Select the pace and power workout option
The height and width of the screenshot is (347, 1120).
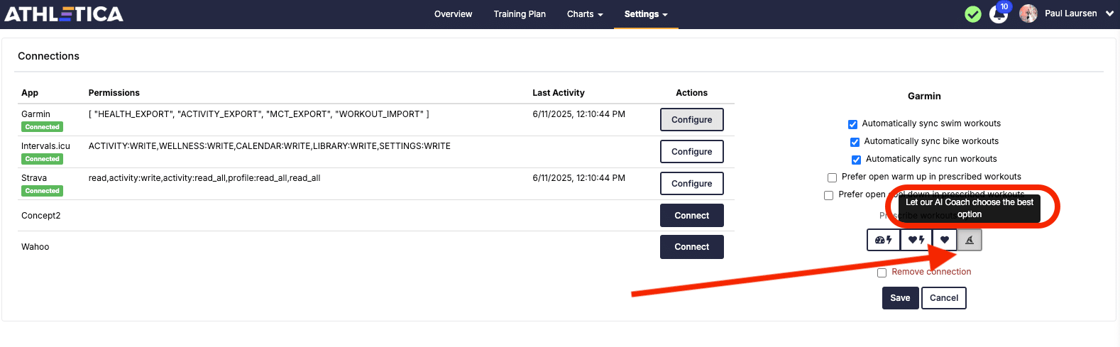884,240
